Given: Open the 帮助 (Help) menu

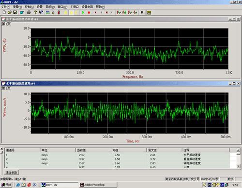Looking at the screenshot, I should pyautogui.click(x=100, y=7).
